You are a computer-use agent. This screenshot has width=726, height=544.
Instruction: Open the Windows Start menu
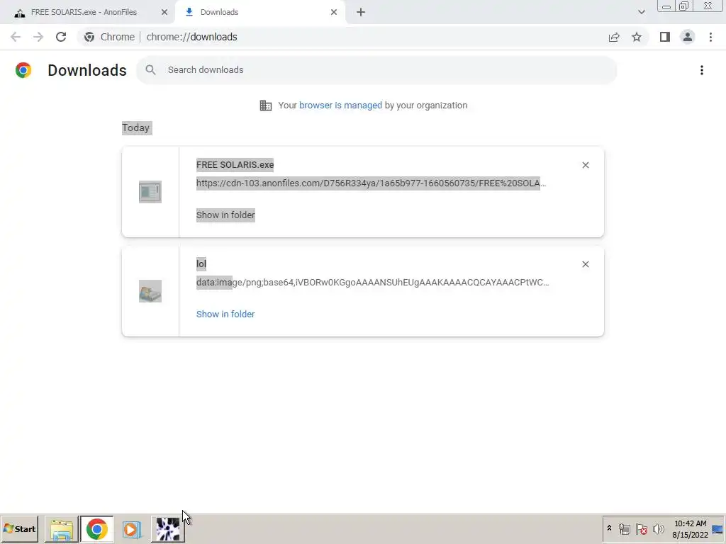[19, 528]
